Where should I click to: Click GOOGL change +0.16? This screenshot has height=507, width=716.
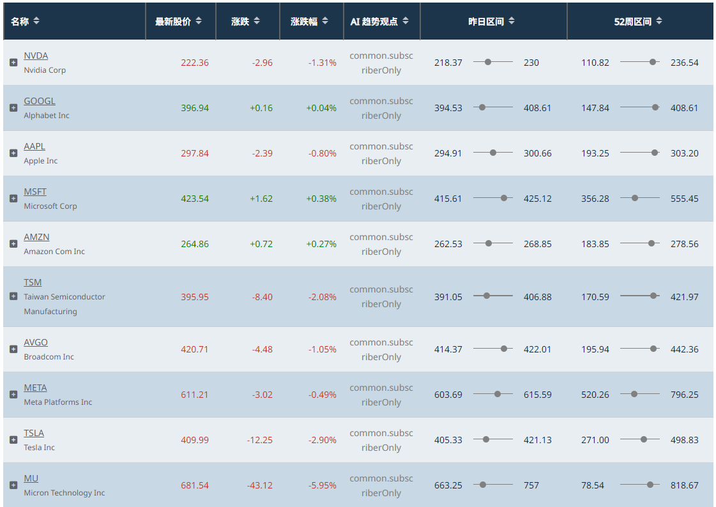pyautogui.click(x=261, y=108)
